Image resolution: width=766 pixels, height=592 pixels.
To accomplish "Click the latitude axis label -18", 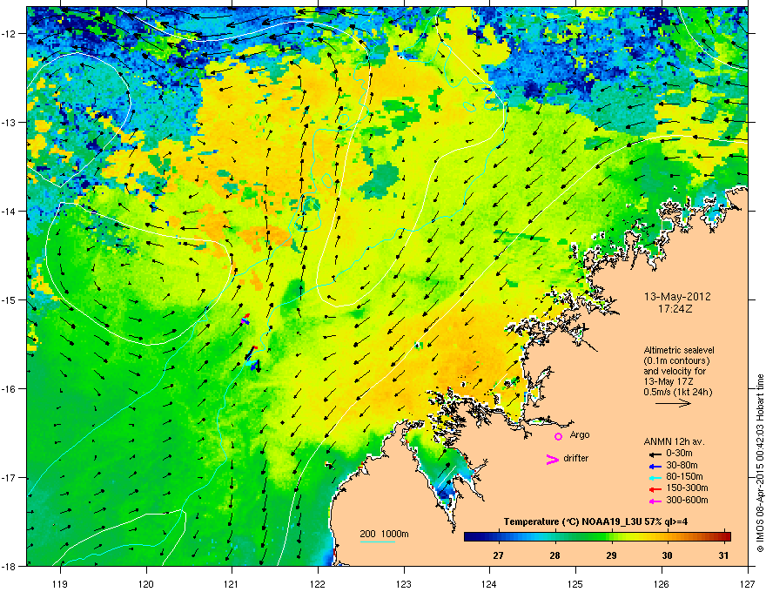I will 9,566.
